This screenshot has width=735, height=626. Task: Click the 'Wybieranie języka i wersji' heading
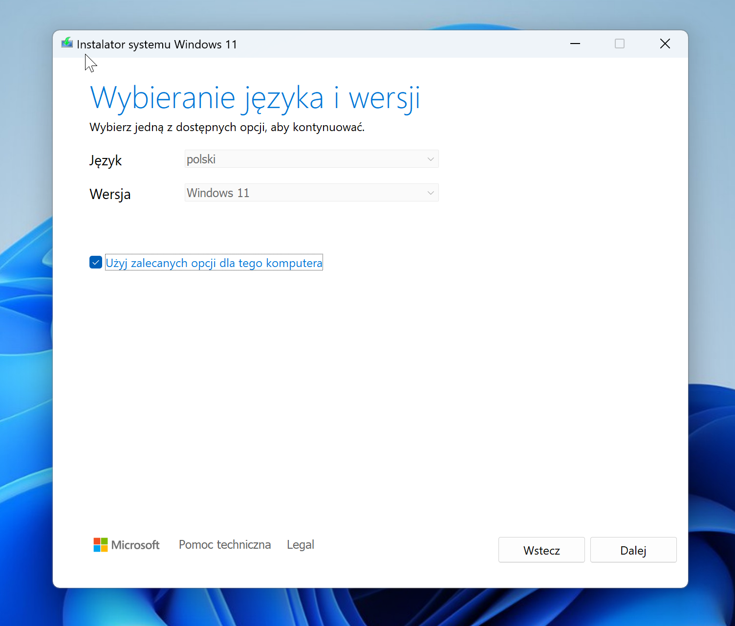pos(255,98)
